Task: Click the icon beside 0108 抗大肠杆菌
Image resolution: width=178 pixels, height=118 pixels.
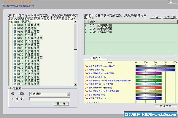Action: pos(15,48)
